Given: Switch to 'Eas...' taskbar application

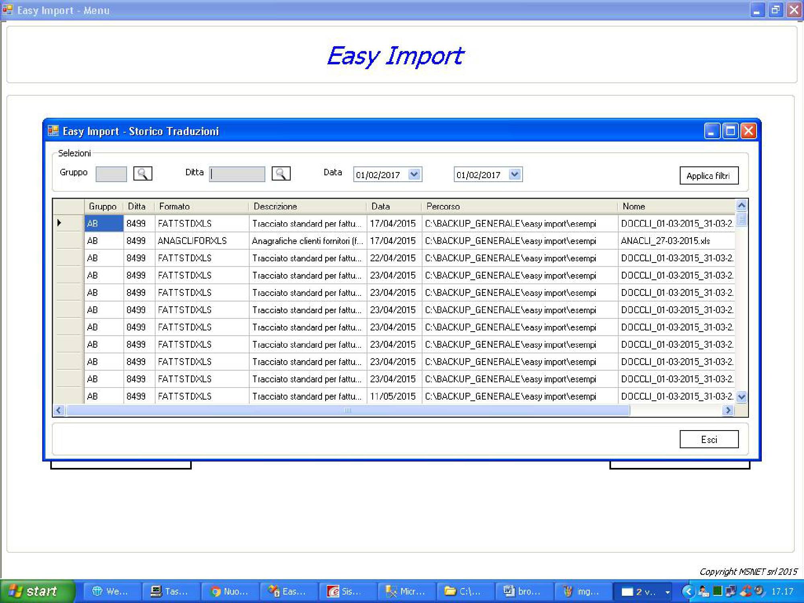Looking at the screenshot, I should (289, 591).
